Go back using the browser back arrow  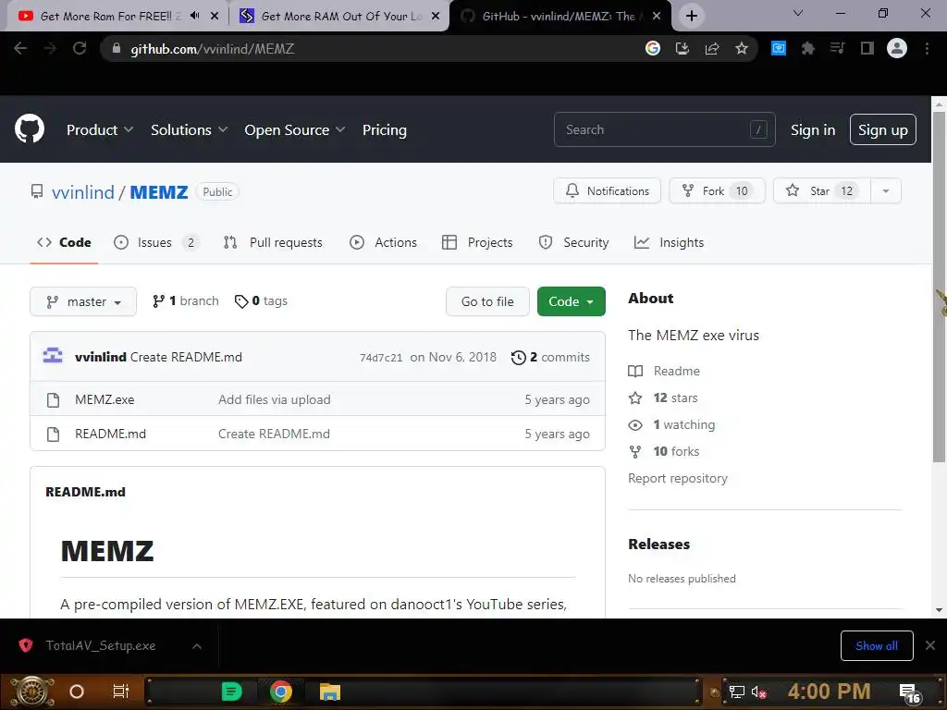point(20,48)
